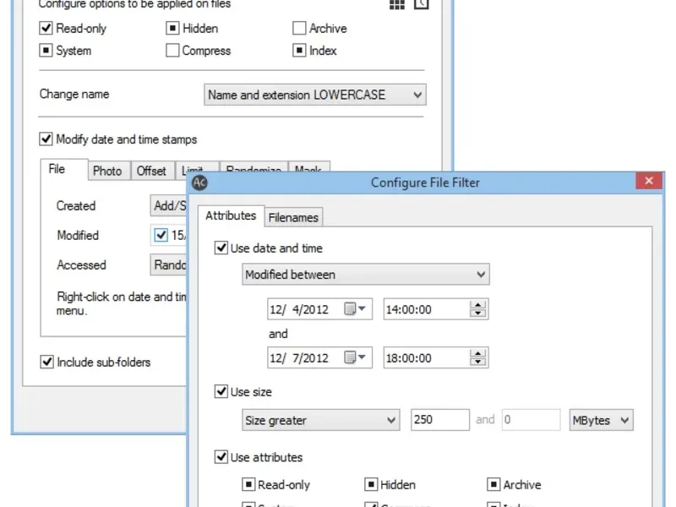Switch to the Filenames tab

point(293,217)
